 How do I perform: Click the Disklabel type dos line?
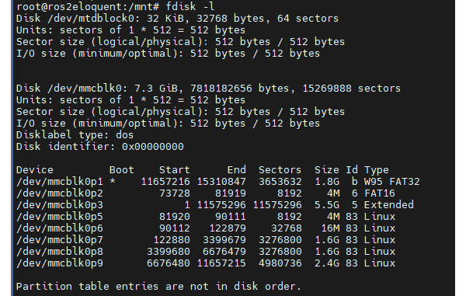tap(75, 135)
